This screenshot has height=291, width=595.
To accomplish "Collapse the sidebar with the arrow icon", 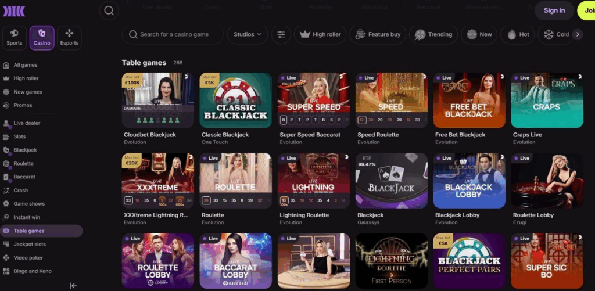I will tap(74, 286).
